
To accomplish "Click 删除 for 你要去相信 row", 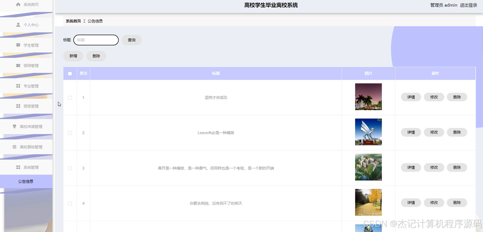I will pyautogui.click(x=457, y=203).
